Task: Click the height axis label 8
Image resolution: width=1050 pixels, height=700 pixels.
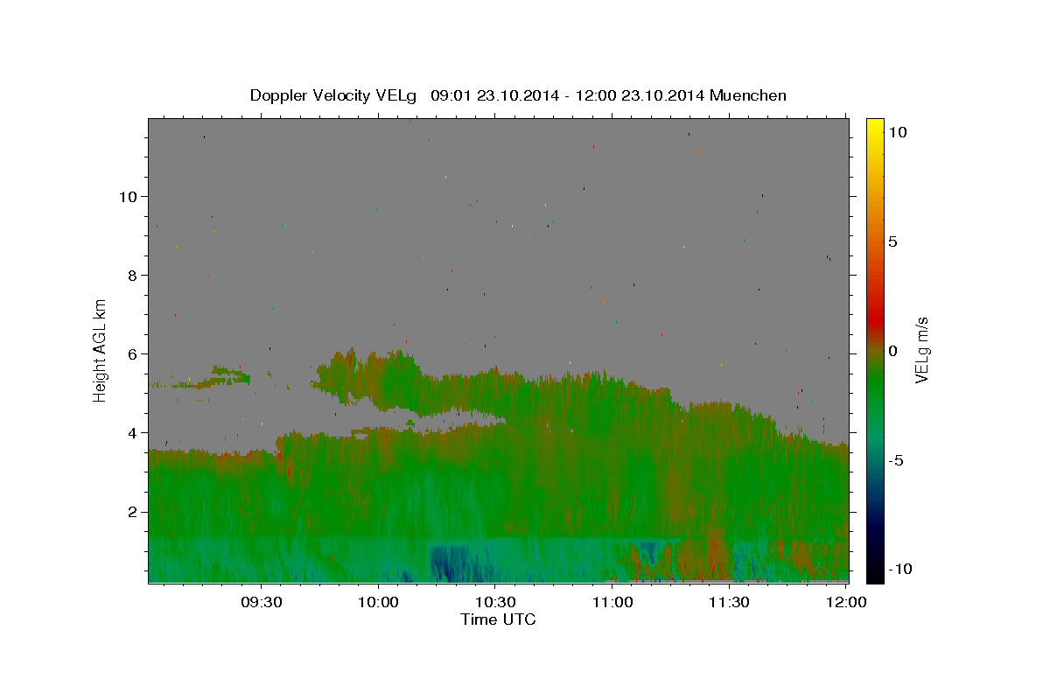Action: click(x=132, y=275)
